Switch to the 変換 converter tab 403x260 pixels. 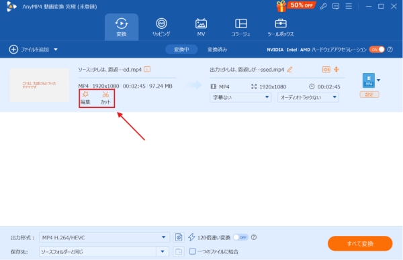(x=122, y=27)
